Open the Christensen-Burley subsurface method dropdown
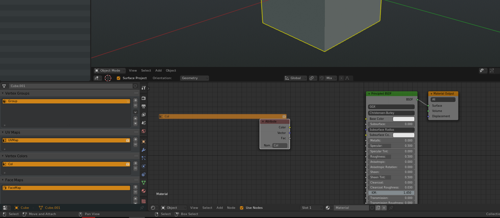The image size is (500, 218). [x=391, y=113]
